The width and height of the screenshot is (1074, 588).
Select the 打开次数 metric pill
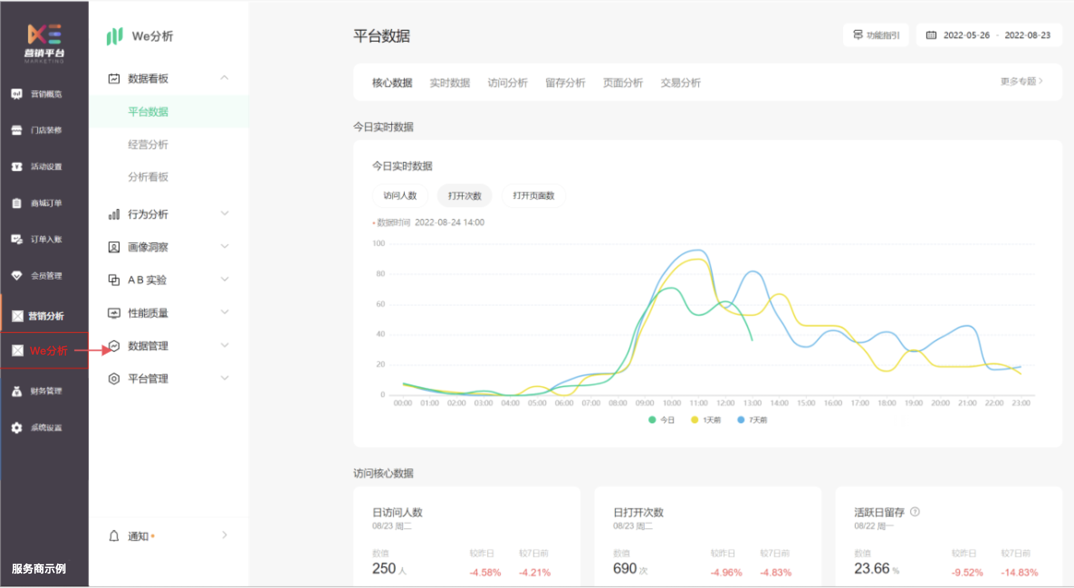[465, 196]
